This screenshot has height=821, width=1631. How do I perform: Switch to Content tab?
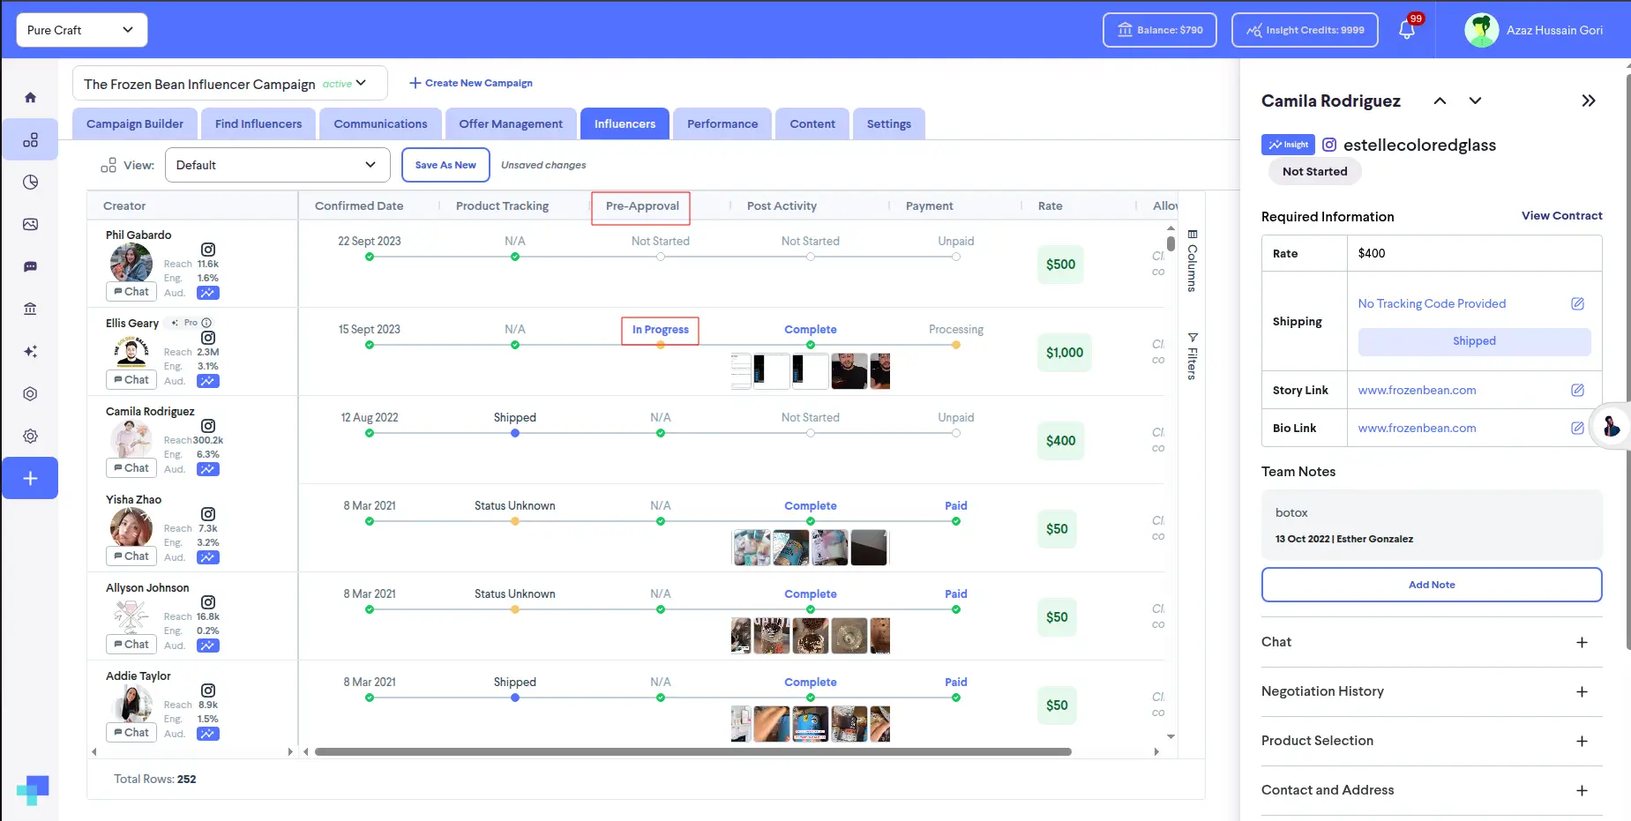point(812,123)
